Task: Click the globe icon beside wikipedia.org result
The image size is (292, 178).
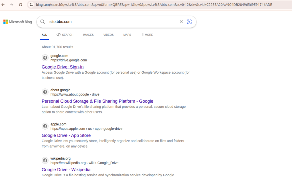Action: 45,160
